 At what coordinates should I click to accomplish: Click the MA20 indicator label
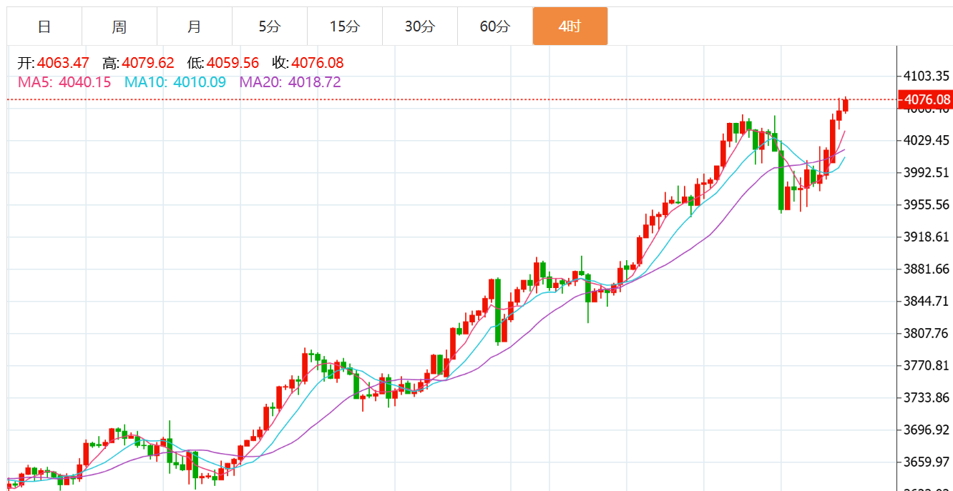[290, 82]
